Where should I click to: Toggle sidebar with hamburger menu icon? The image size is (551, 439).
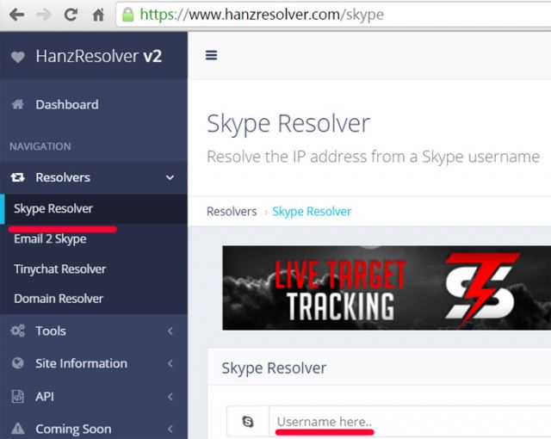click(x=211, y=55)
